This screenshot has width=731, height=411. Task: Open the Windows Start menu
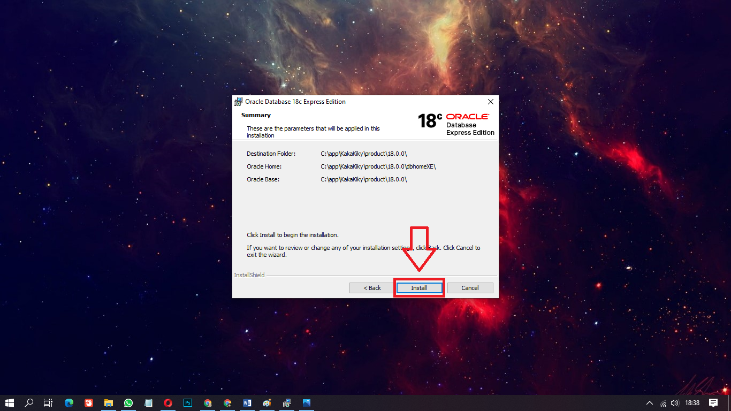point(10,403)
